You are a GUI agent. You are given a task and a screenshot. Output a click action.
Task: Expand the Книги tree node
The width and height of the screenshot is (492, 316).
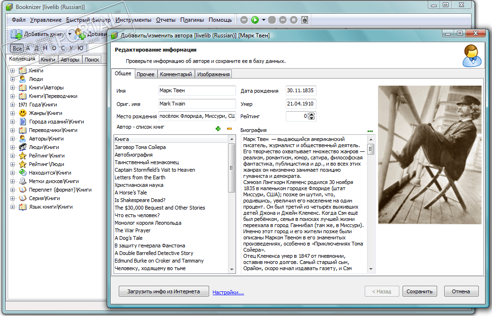pos(13,70)
